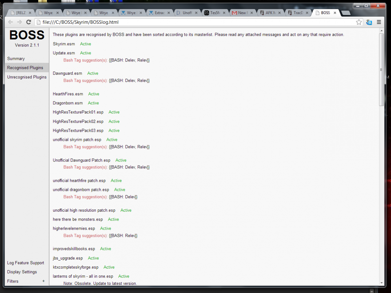Click the Dawnguard.esm plugin name

67,73
